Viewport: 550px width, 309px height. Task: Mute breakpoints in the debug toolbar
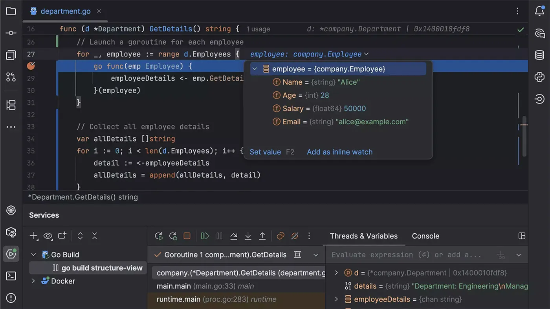pos(295,236)
